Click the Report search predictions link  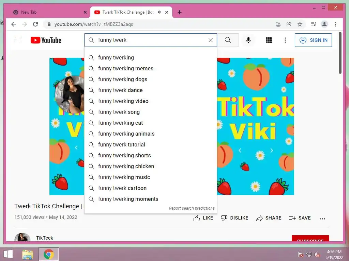(192, 208)
